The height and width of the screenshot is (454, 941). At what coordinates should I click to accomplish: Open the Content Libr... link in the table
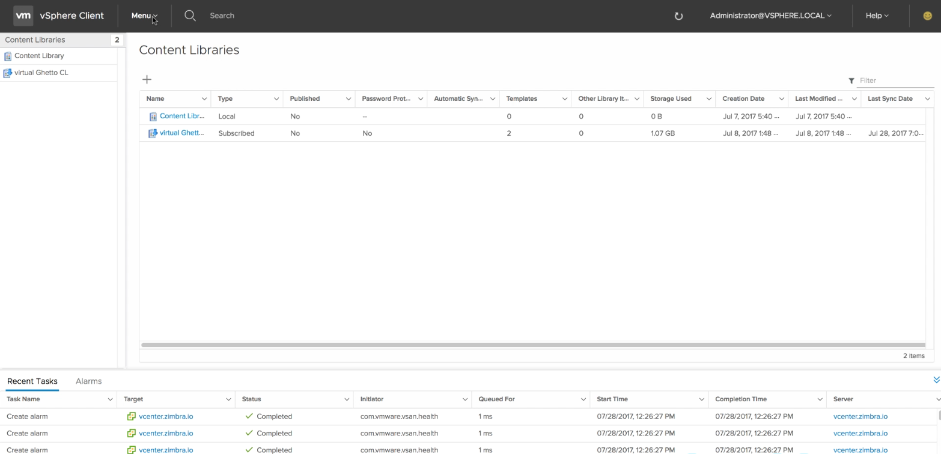click(x=182, y=116)
